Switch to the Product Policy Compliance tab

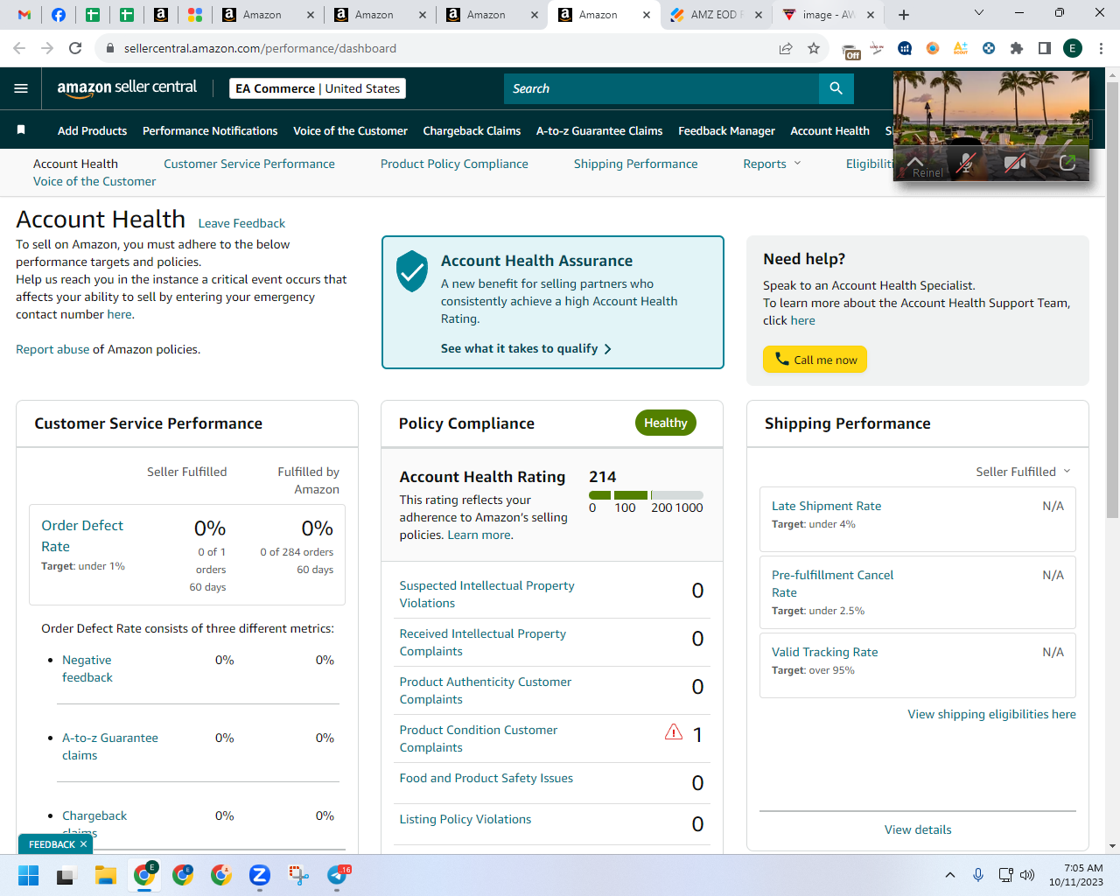454,164
